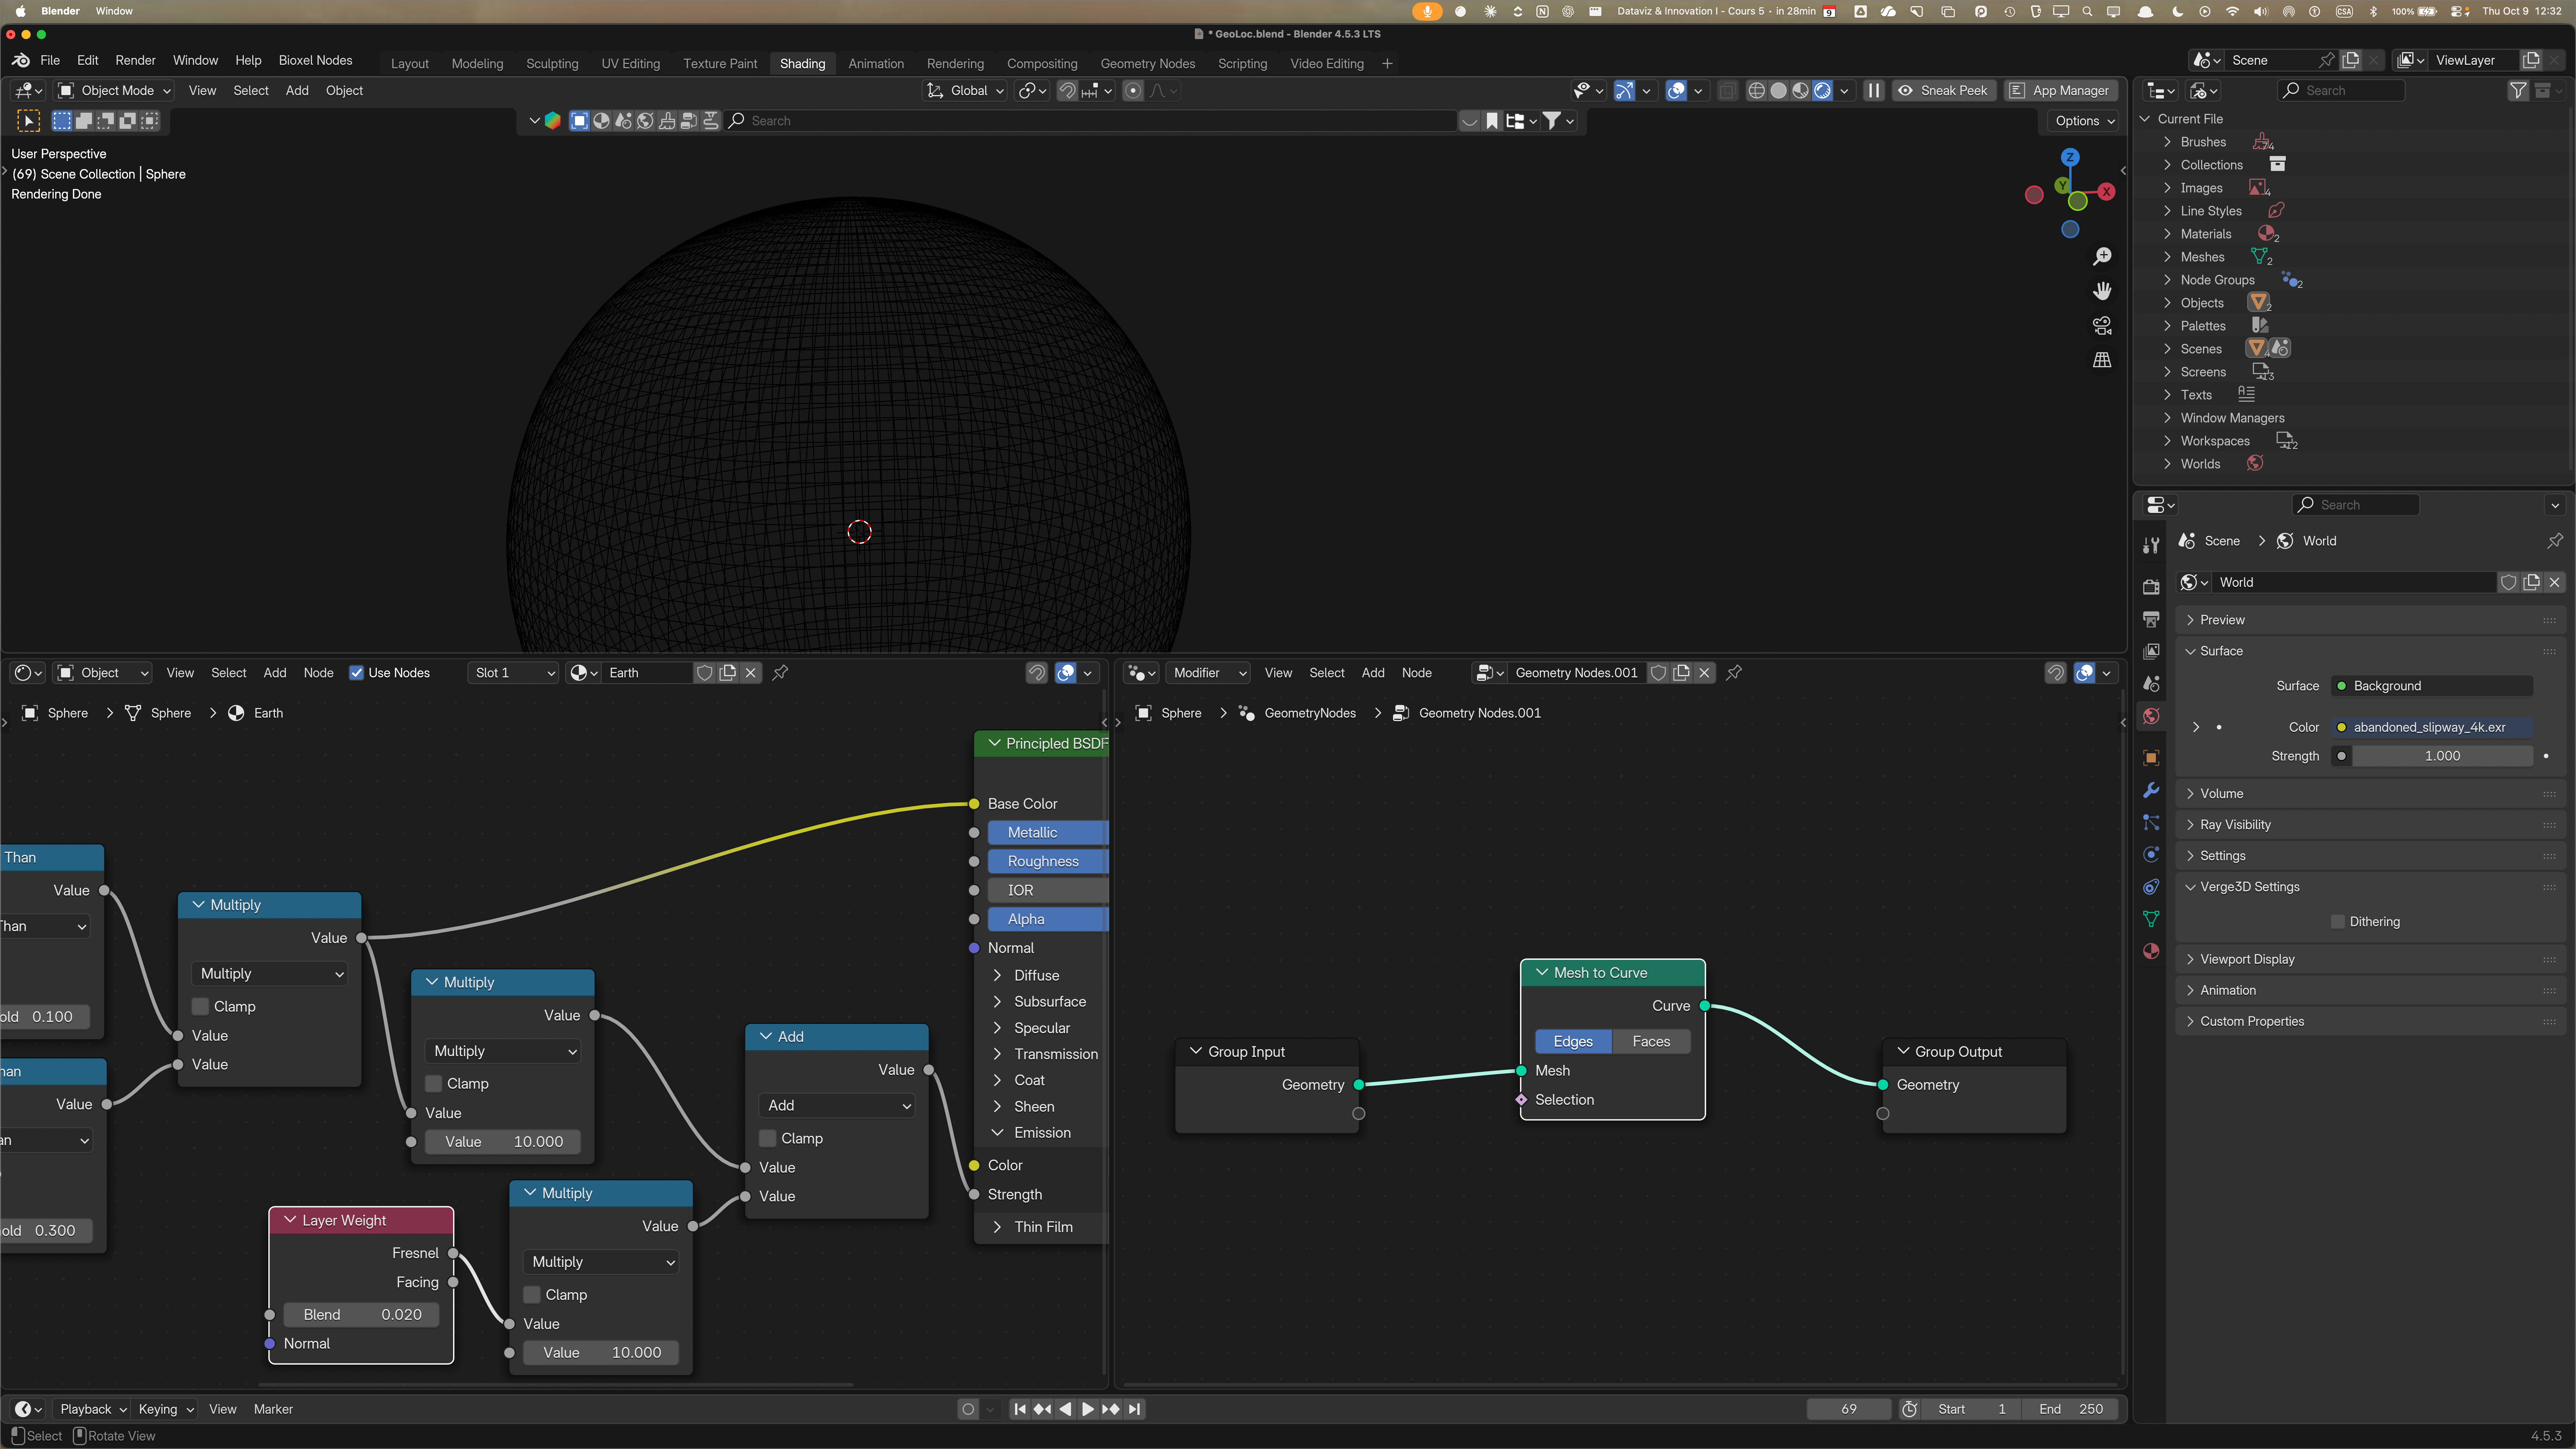The width and height of the screenshot is (2576, 1449).
Task: Click the abandoned_slipway_4k.exr color texture button
Action: tap(2431, 727)
